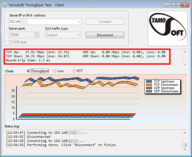192x157 pixels.
Task: Select the Throughput chart radio button
Action: (28, 71)
